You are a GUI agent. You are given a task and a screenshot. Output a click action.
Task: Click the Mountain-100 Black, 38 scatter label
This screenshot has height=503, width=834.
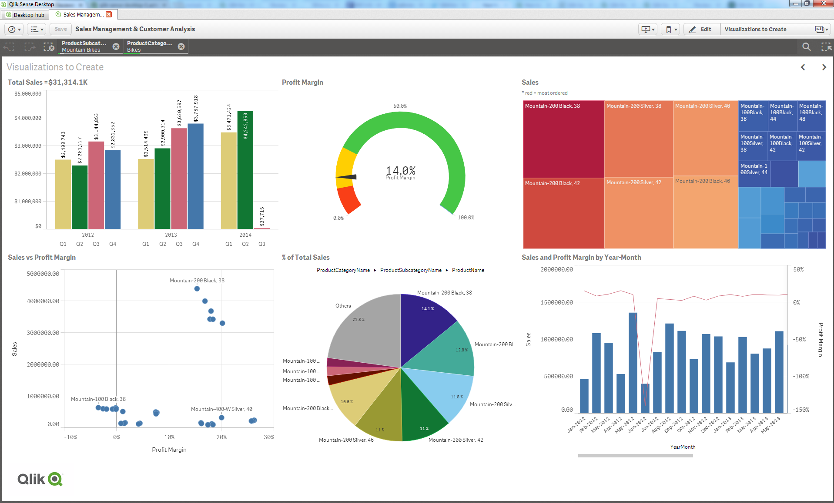[x=98, y=399]
